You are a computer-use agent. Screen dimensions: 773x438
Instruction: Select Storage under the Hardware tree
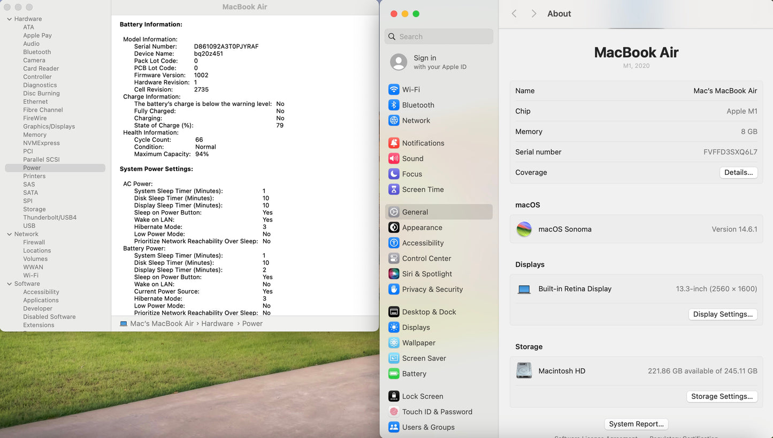(x=34, y=209)
